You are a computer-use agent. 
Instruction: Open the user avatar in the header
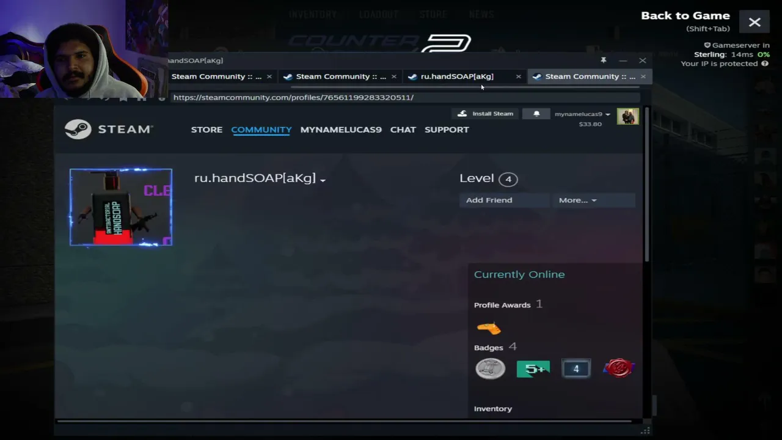click(627, 116)
